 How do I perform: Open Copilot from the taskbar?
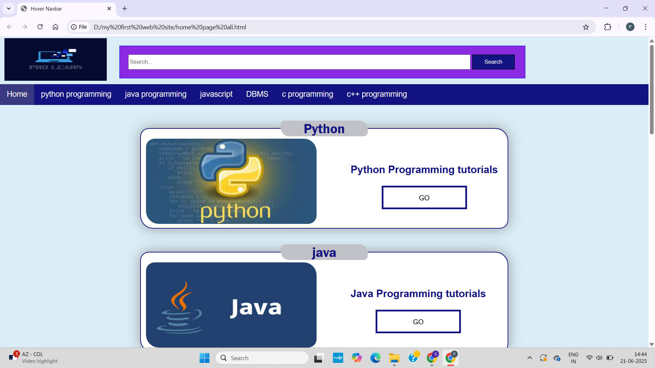tap(357, 358)
